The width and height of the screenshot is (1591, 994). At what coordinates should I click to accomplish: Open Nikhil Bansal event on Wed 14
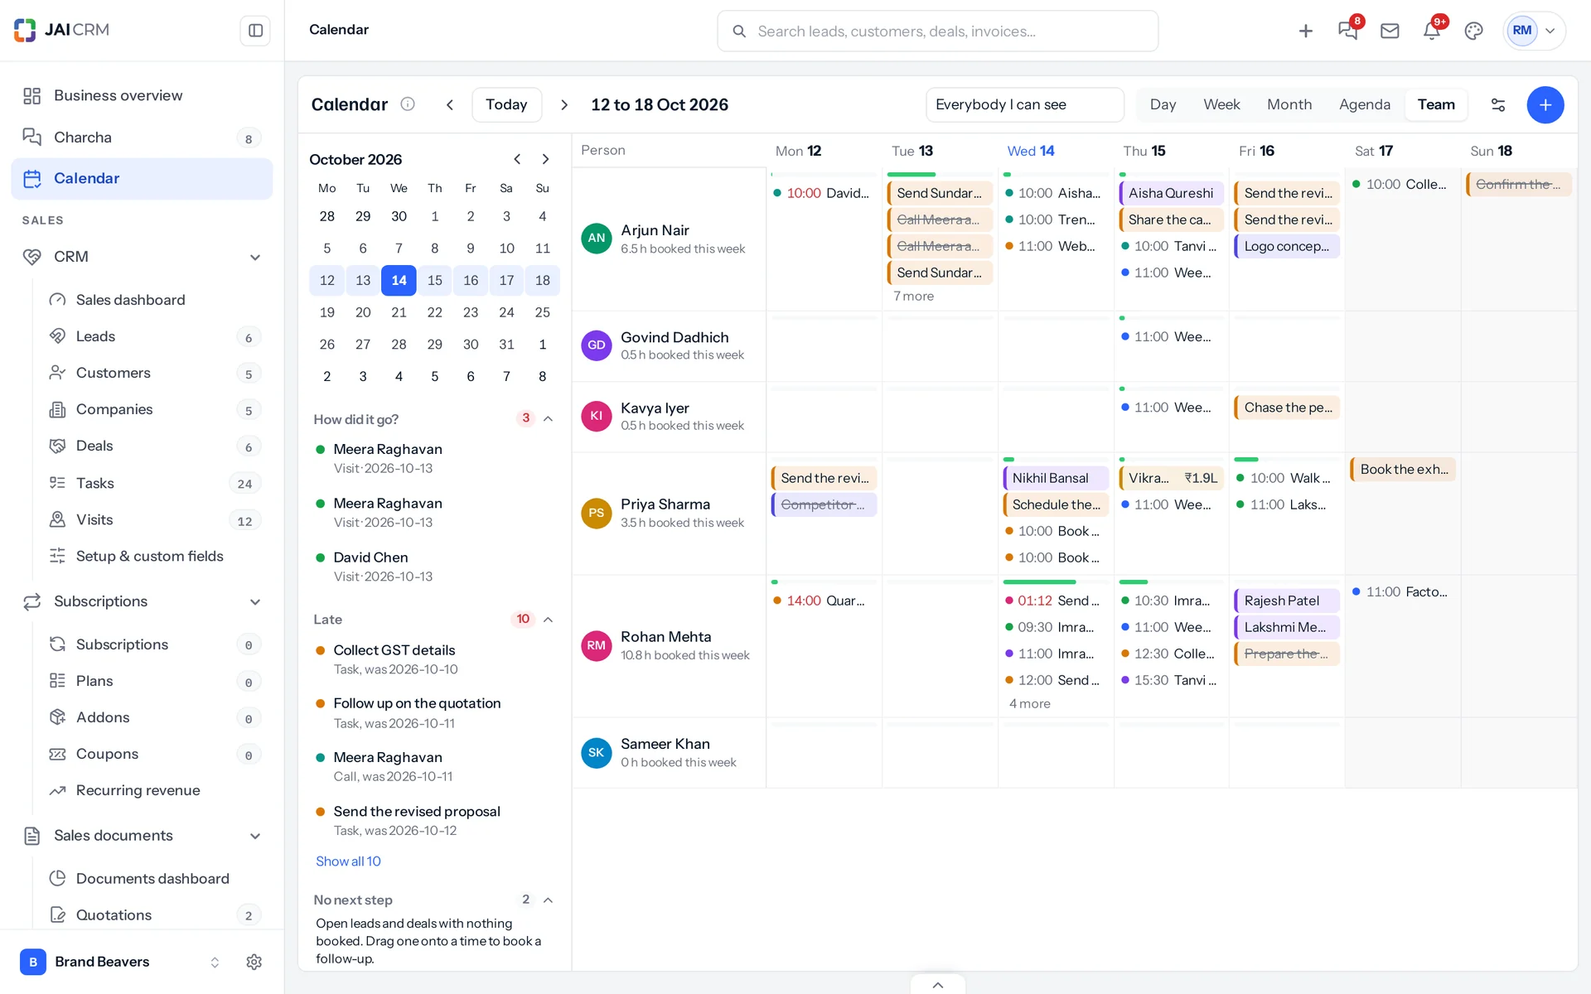tap(1056, 478)
